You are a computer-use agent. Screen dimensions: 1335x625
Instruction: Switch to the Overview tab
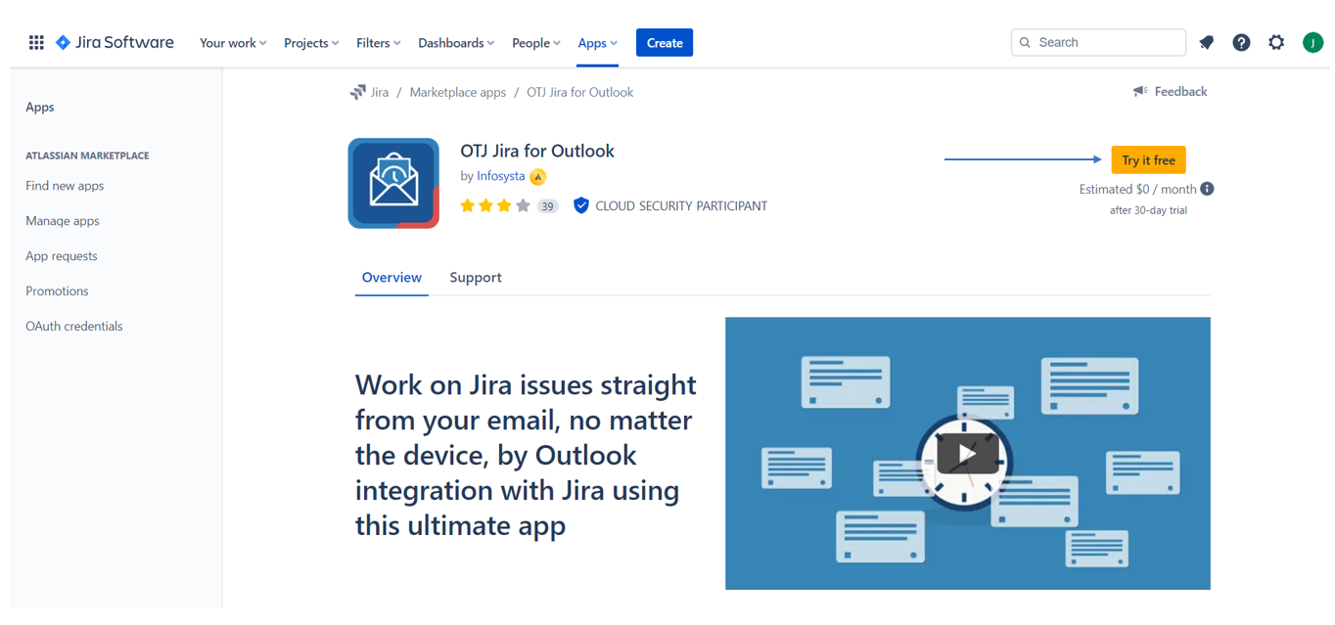(x=391, y=278)
